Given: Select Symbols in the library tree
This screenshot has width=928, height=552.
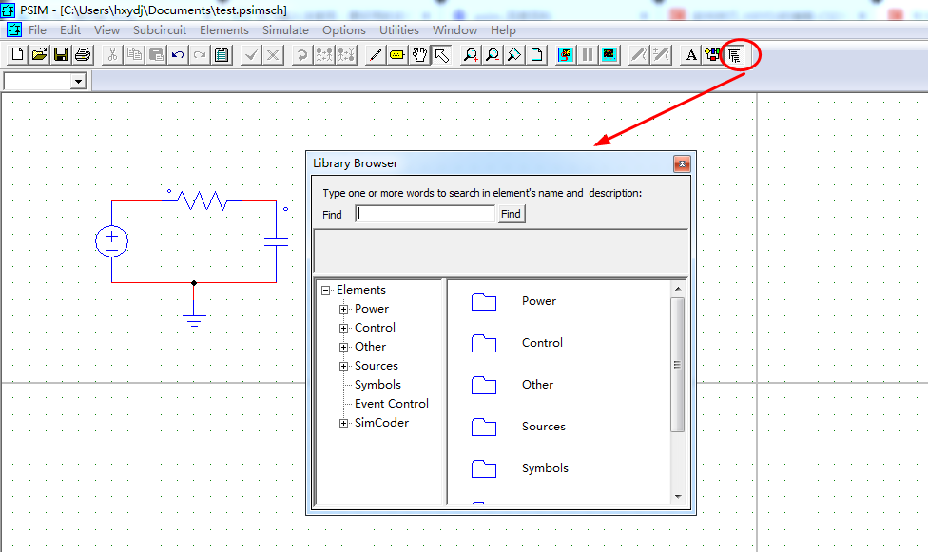Looking at the screenshot, I should pos(377,385).
